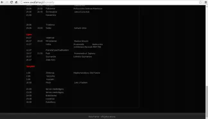208x119 pixels.
Task: Select the Sierpień month heading
Action: coord(30,66)
